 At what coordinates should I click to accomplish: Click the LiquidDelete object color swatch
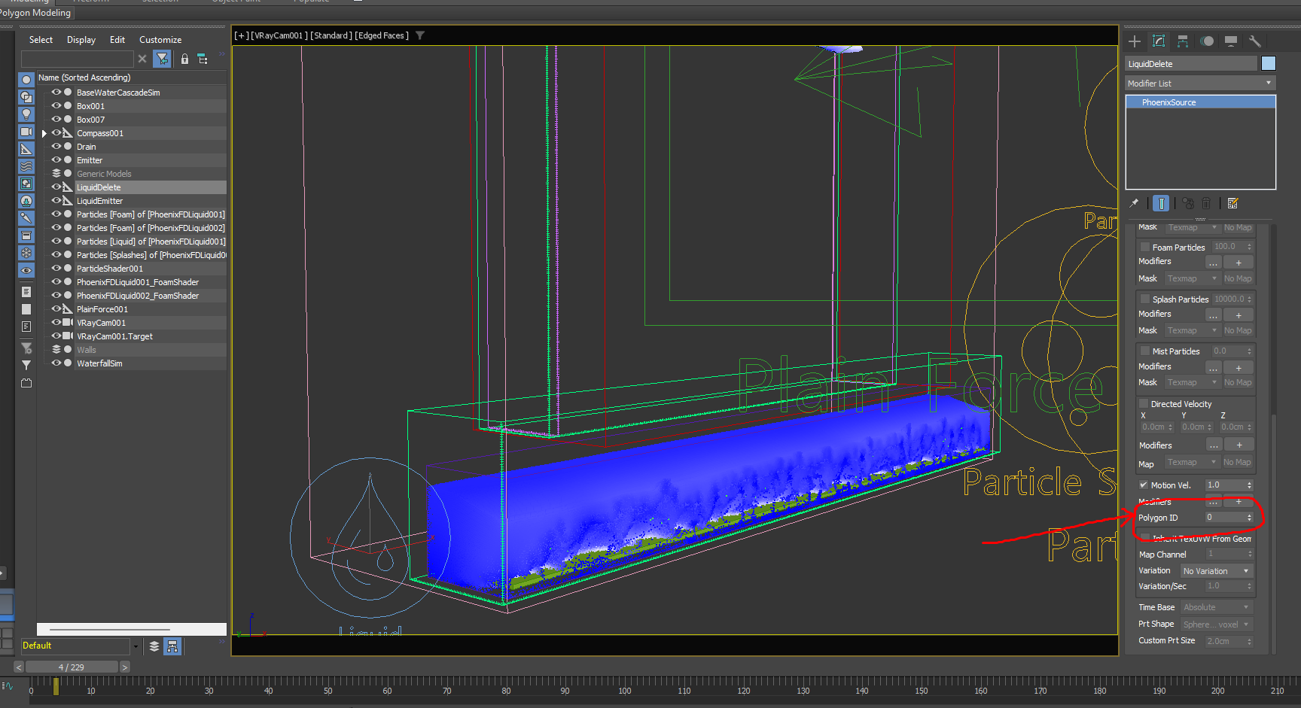(x=1269, y=64)
